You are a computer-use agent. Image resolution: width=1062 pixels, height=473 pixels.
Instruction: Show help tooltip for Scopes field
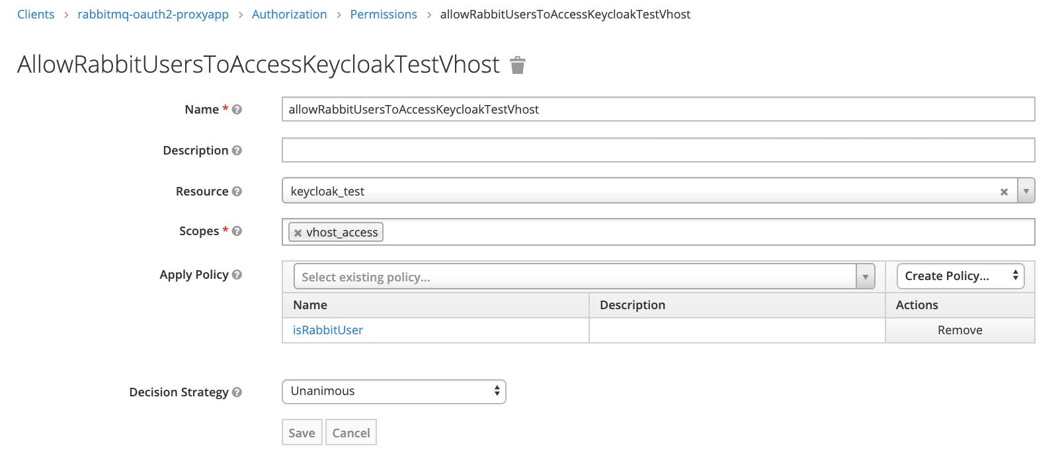[x=237, y=231]
